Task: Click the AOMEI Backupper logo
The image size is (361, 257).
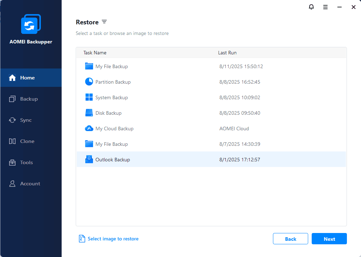Action: (x=31, y=24)
